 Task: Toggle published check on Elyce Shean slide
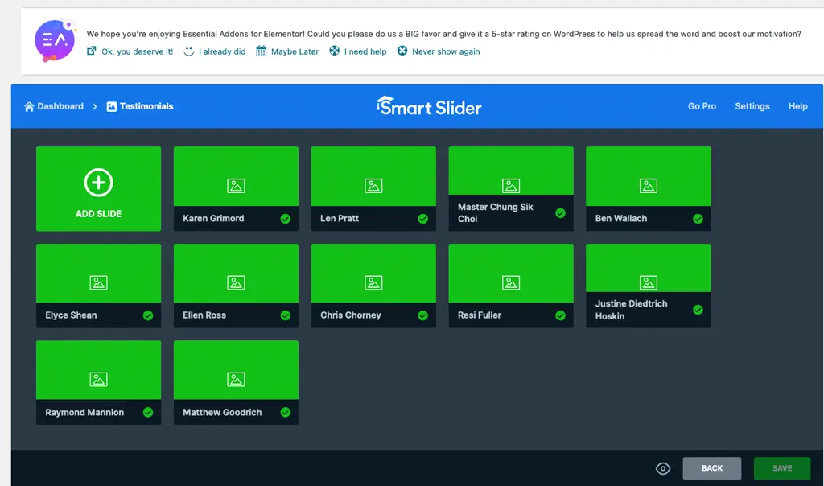[x=148, y=315]
